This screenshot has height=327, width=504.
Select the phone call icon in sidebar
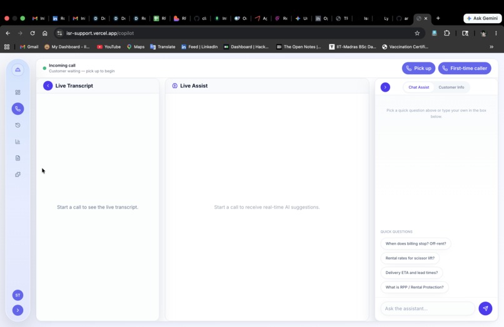(18, 109)
